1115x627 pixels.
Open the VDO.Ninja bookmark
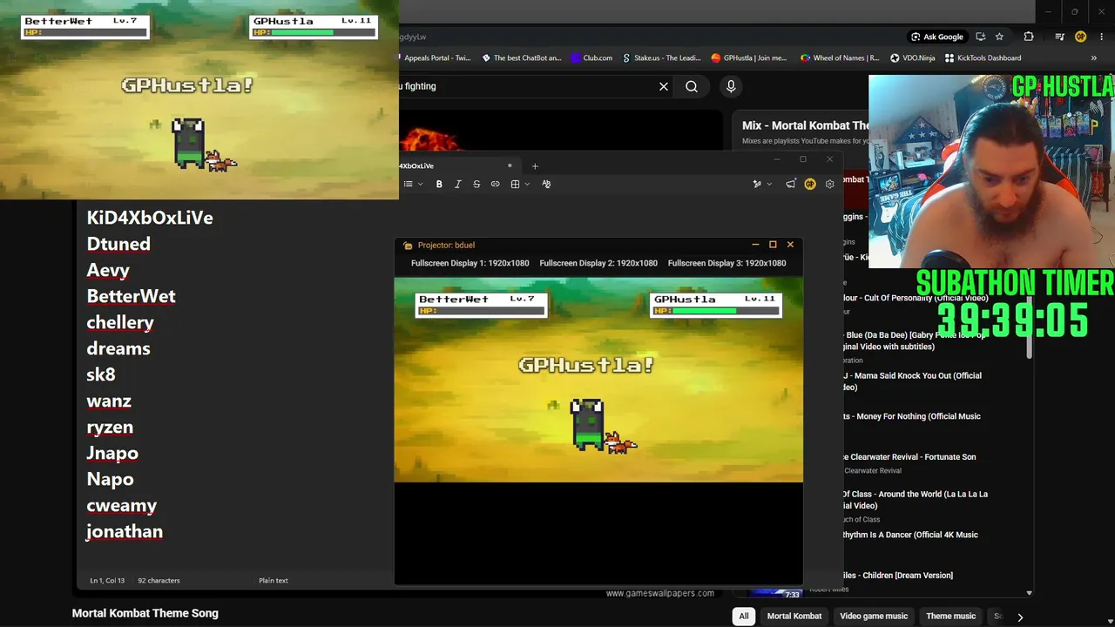[x=912, y=58]
